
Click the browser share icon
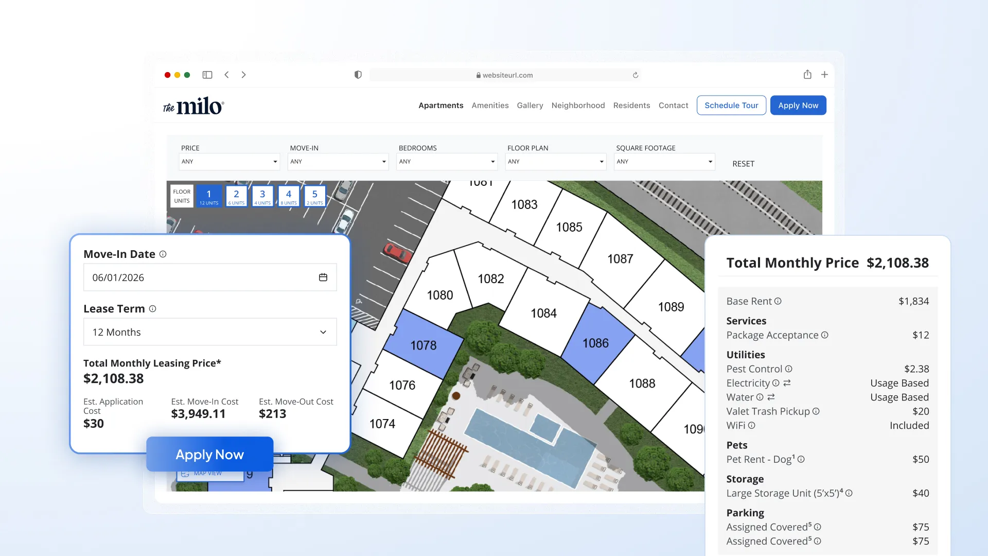(x=807, y=75)
